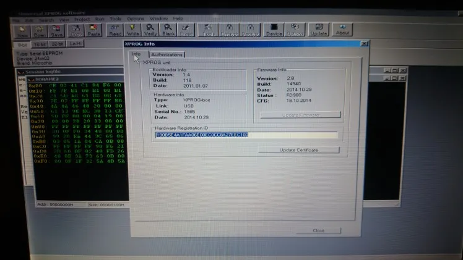This screenshot has width=463, height=260.
Task: Switch hex view to 16-bit mode
Action: tap(40, 44)
